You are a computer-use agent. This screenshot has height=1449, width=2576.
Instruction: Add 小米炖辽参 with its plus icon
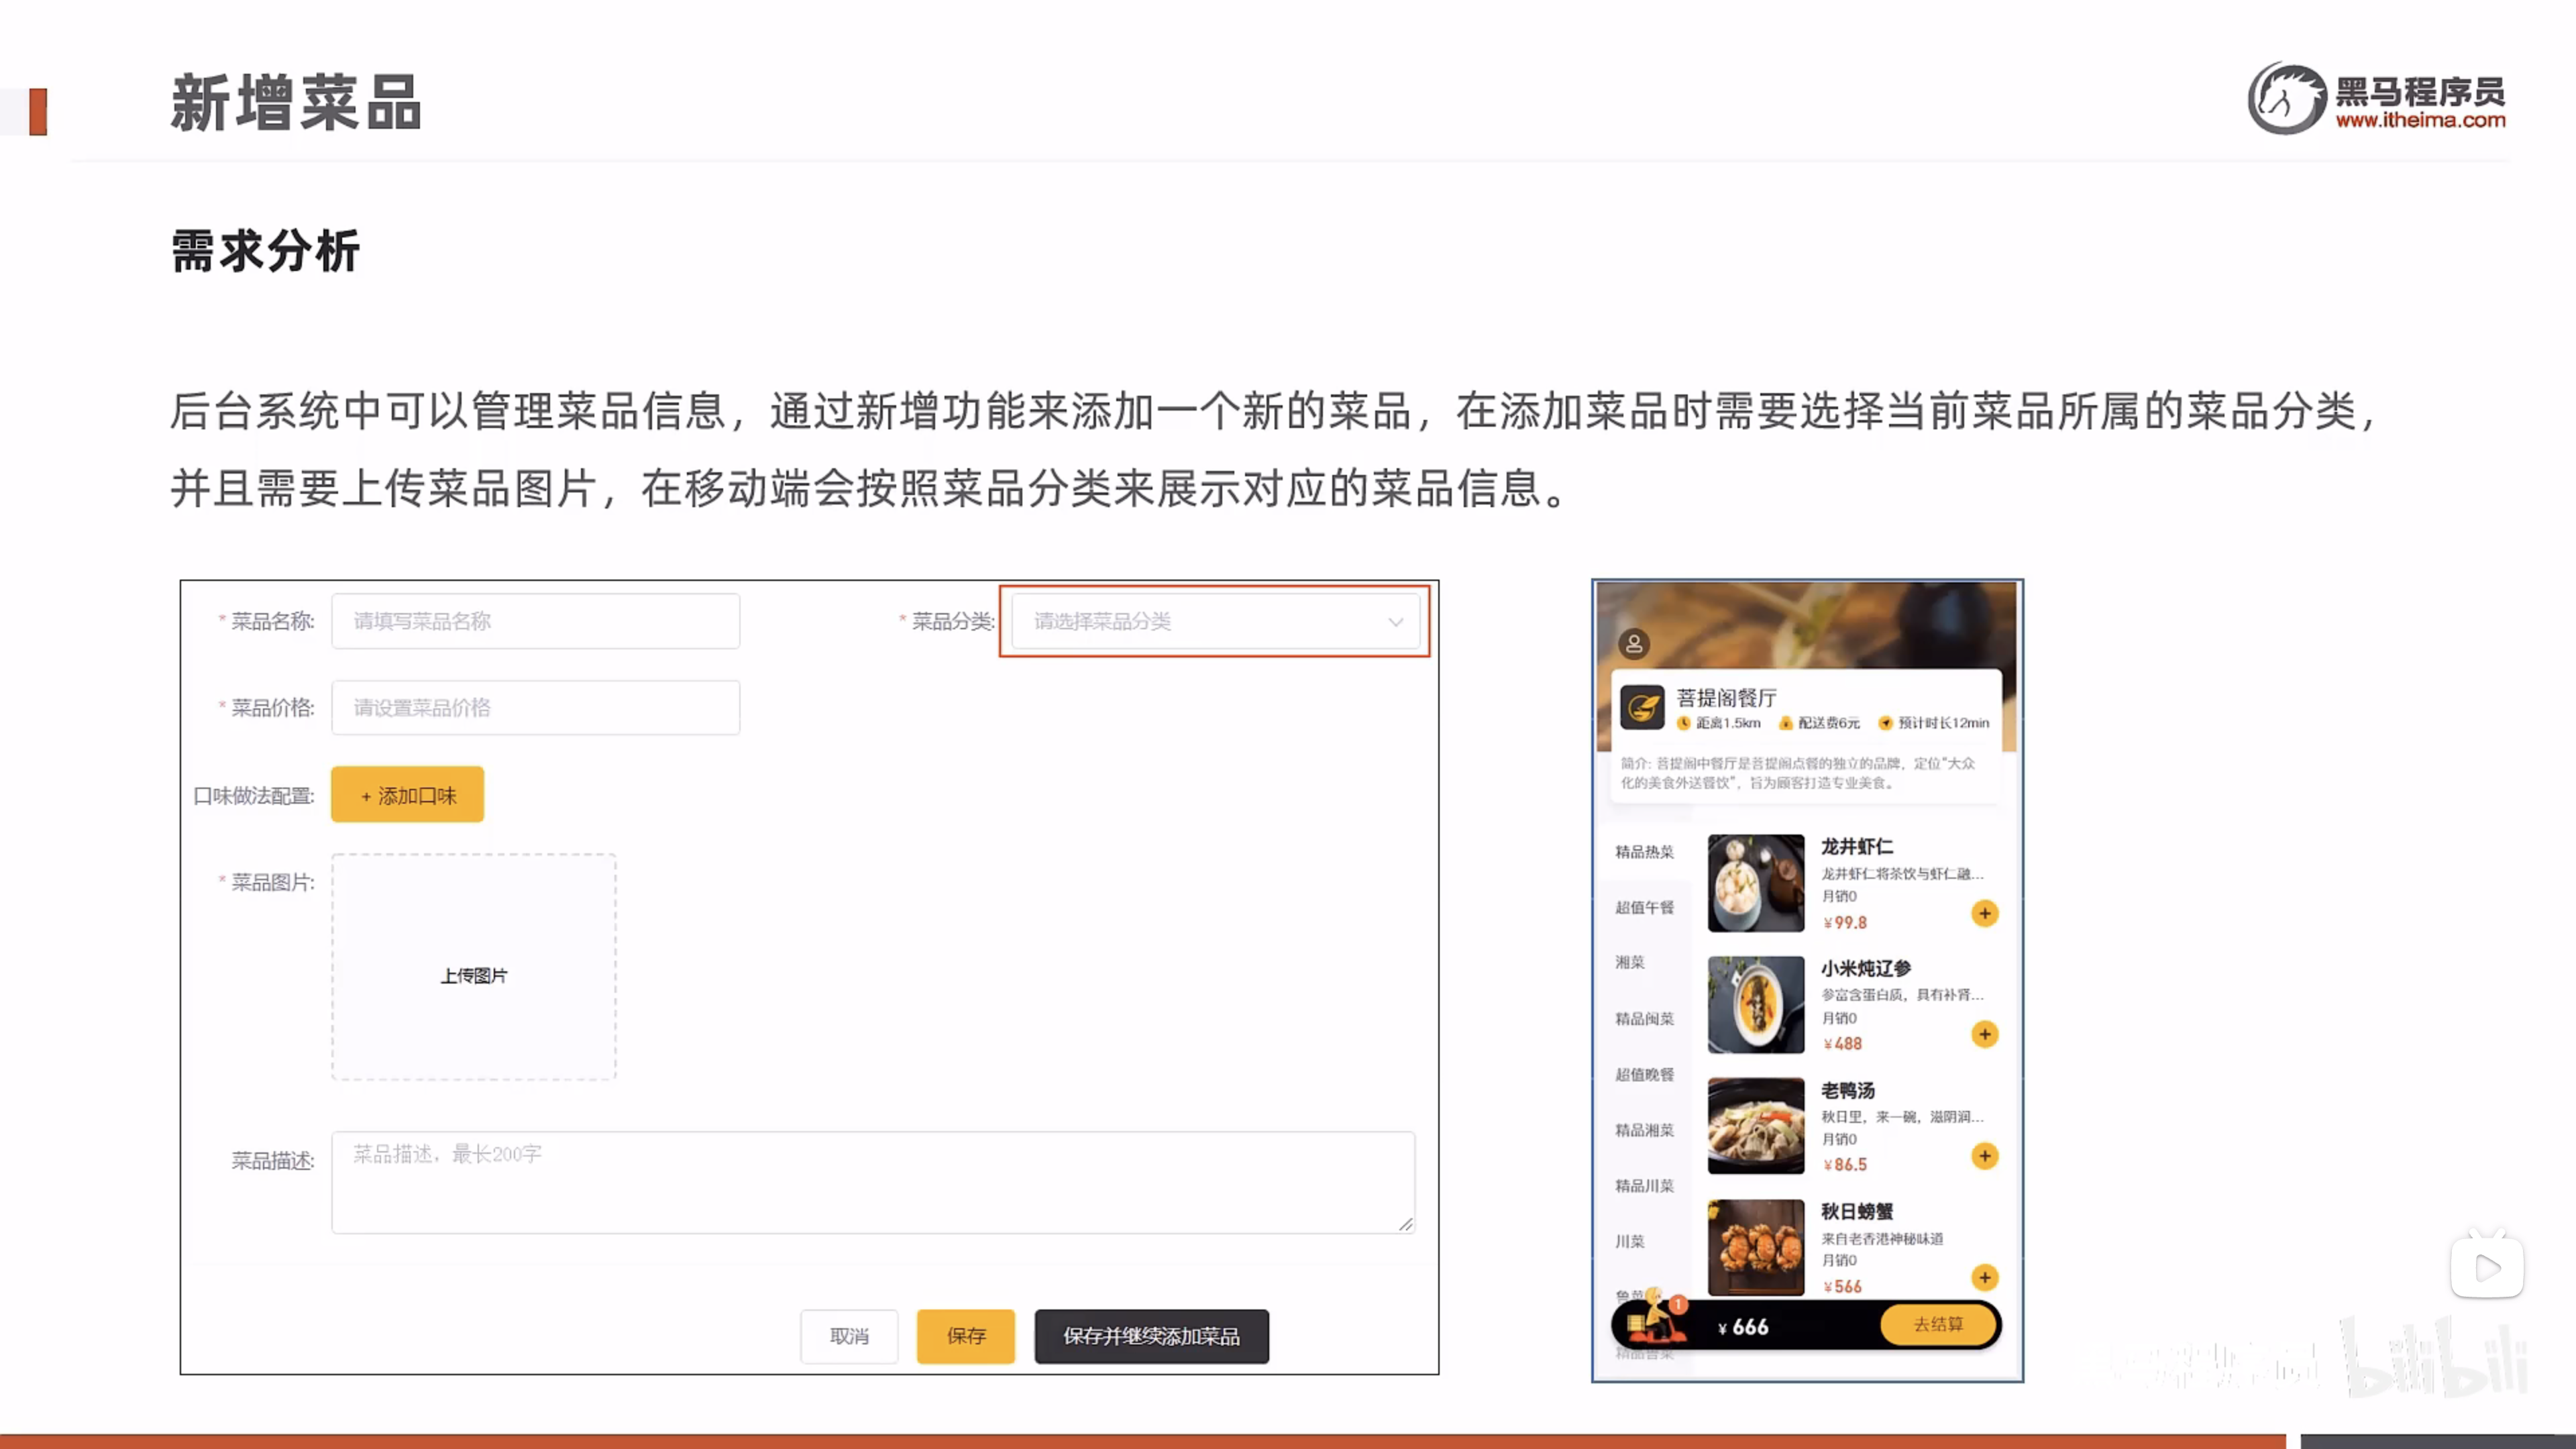pyautogui.click(x=1984, y=1034)
